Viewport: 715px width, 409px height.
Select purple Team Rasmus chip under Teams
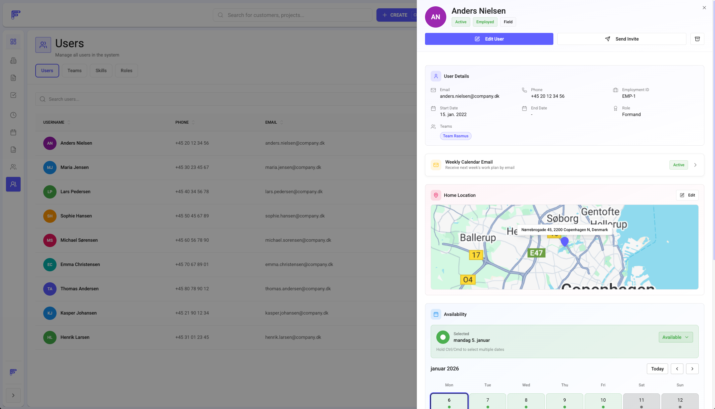pos(456,136)
